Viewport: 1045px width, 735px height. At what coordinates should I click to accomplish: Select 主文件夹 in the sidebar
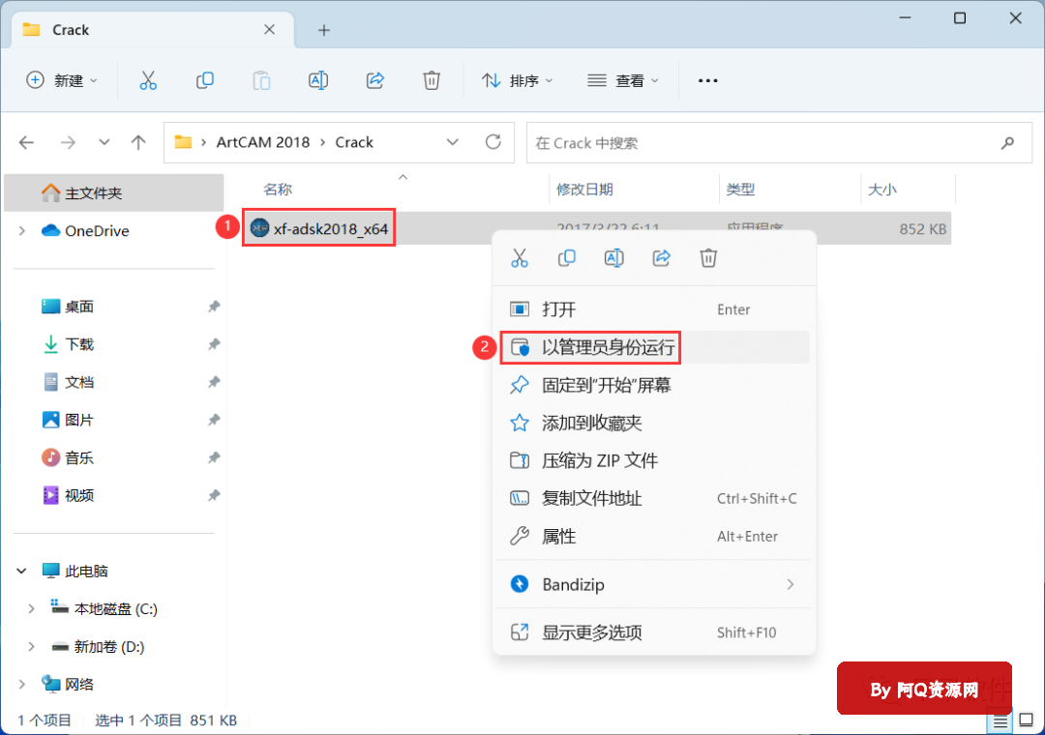[114, 193]
